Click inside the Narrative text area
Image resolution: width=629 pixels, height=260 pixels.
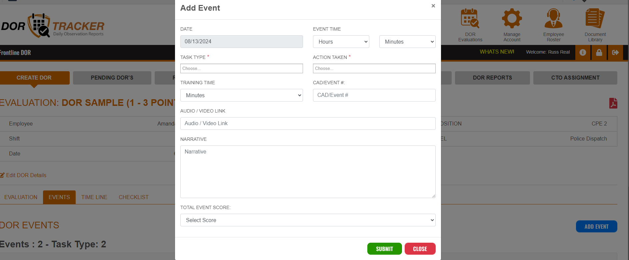pos(308,171)
